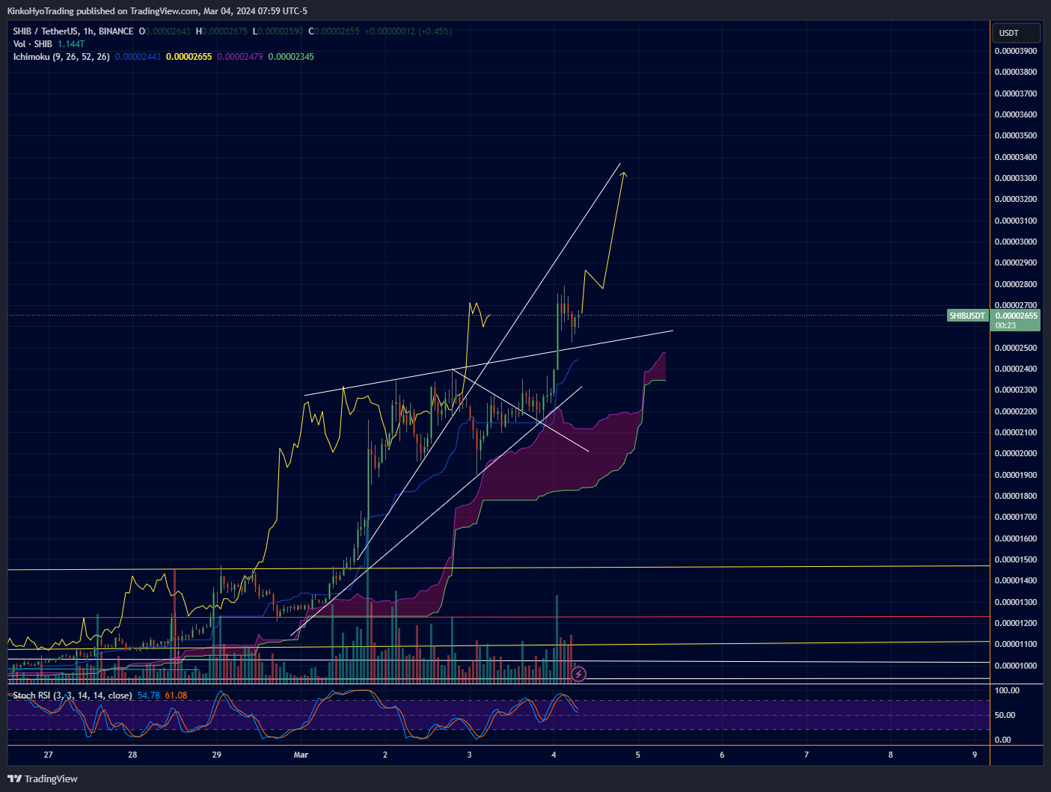This screenshot has width=1051, height=792.
Task: Click the 0.00001000 price axis label
Action: click(x=1016, y=666)
